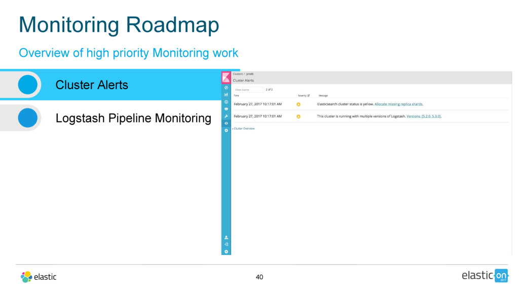Click the elastic{on} 2017 logo
Viewport: 519px width, 292px height.
[x=485, y=275]
